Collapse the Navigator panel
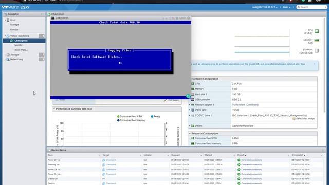 click(42, 14)
